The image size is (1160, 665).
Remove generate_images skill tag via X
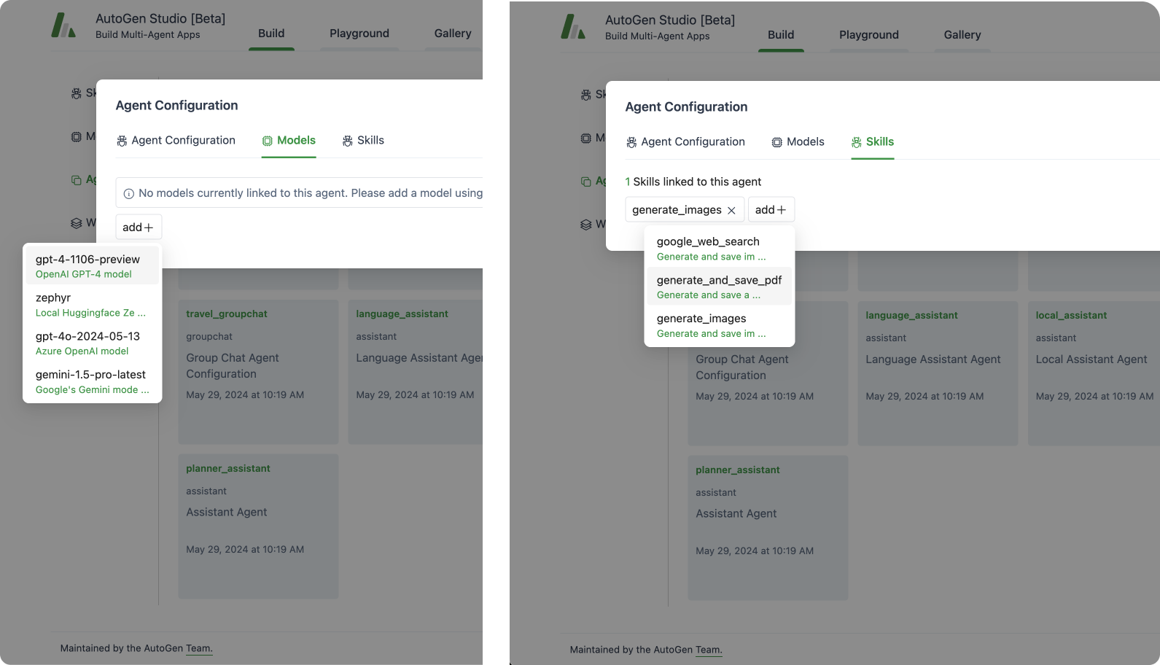click(x=731, y=211)
